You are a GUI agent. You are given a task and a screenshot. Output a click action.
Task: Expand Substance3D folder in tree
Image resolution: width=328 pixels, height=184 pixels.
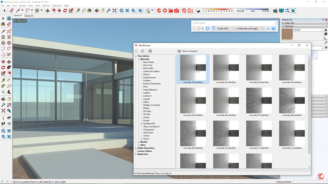(x=141, y=124)
